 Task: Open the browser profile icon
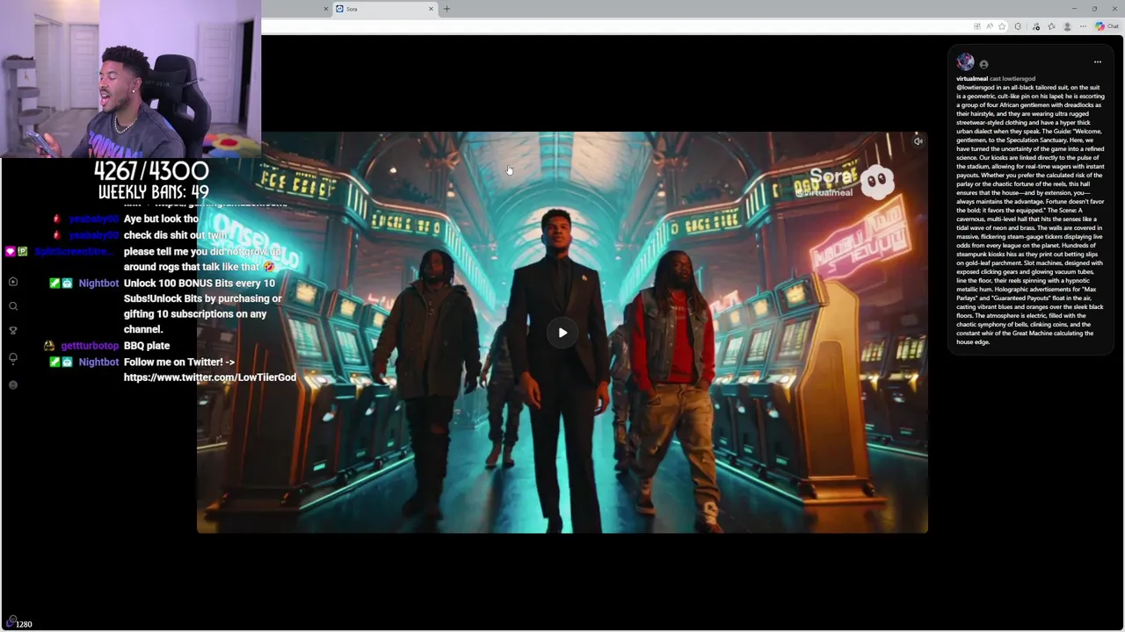pos(1067,26)
